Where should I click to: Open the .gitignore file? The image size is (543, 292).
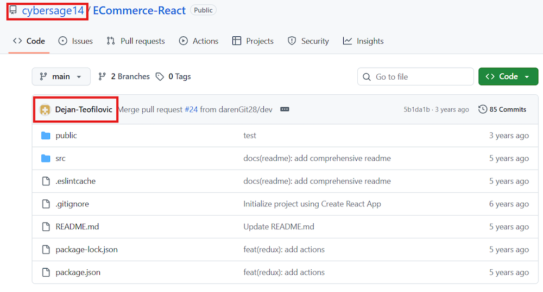click(x=72, y=204)
